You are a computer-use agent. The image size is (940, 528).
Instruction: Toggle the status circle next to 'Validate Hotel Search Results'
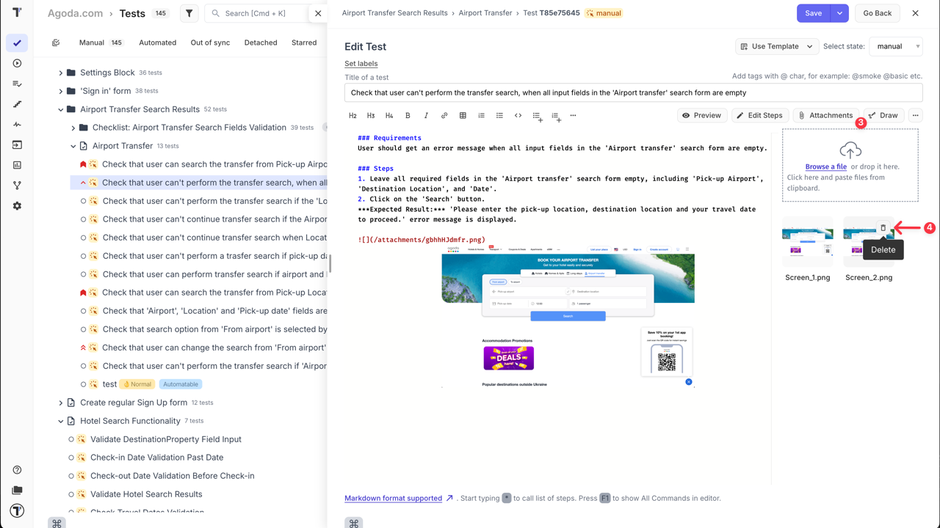pyautogui.click(x=70, y=494)
